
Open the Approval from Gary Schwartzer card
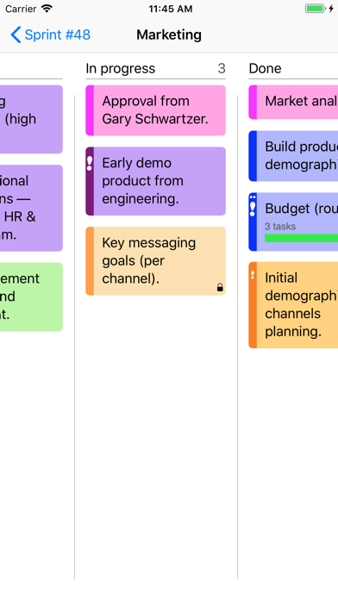[x=156, y=110]
